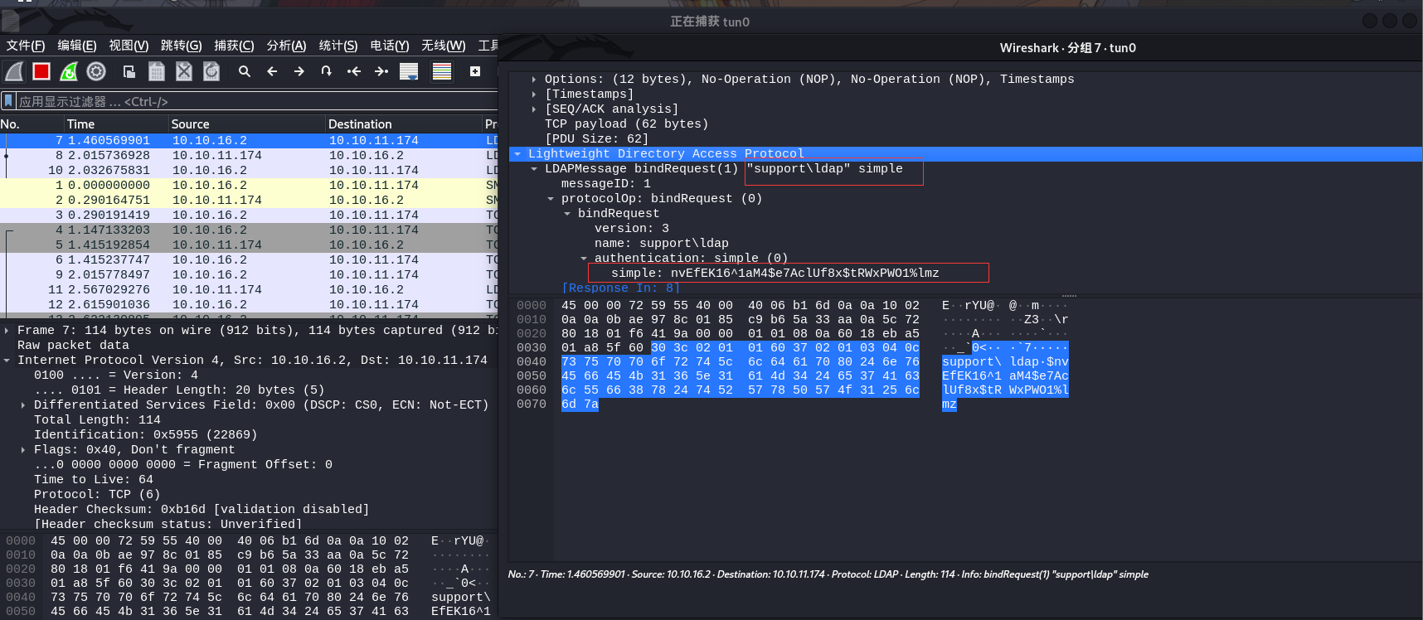
Task: Expand the [SEQ/ACK analysis] node
Action: tap(534, 109)
